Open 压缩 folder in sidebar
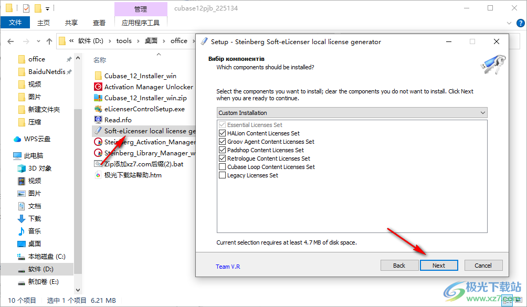The width and height of the screenshot is (527, 307). [x=35, y=122]
